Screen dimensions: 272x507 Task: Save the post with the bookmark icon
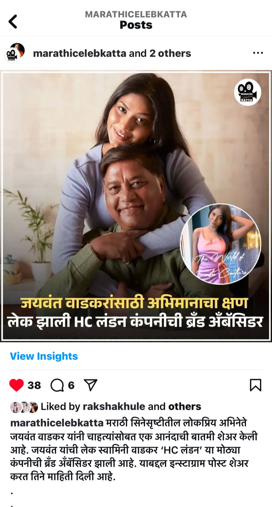tap(256, 385)
